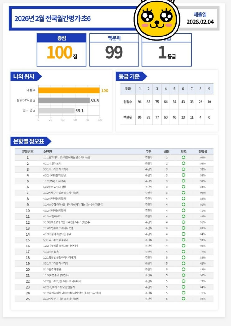
Task: Select the 나의 위치 section header
Action: coord(24,76)
